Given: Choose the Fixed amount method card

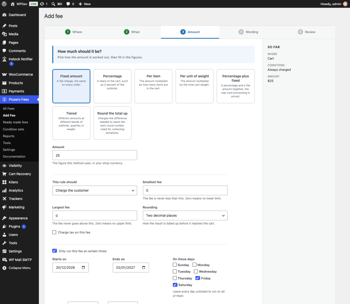Looking at the screenshot, I should point(71,86).
